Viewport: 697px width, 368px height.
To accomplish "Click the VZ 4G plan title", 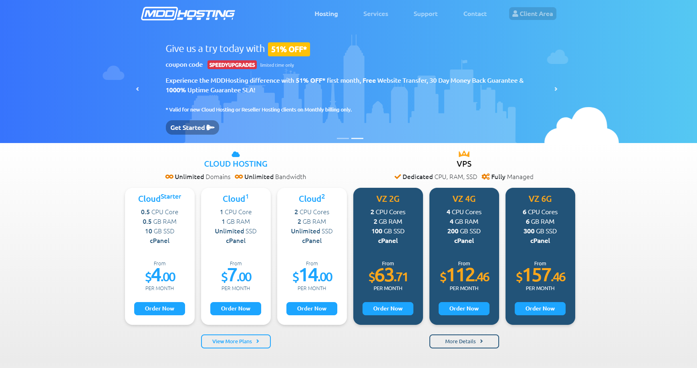I will (464, 199).
